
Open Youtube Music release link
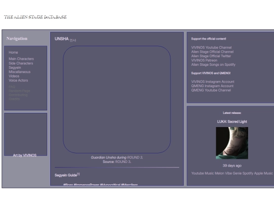point(202,173)
